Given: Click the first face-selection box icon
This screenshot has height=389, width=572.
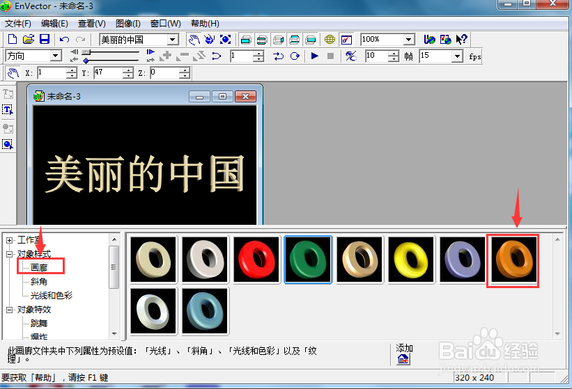Looking at the screenshot, I should pos(246,40).
